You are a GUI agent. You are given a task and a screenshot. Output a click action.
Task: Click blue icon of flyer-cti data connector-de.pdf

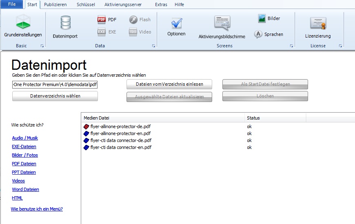(86, 140)
